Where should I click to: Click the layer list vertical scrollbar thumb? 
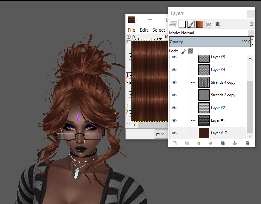(250, 106)
